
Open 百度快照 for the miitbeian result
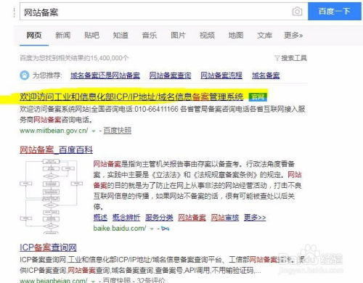(x=118, y=131)
